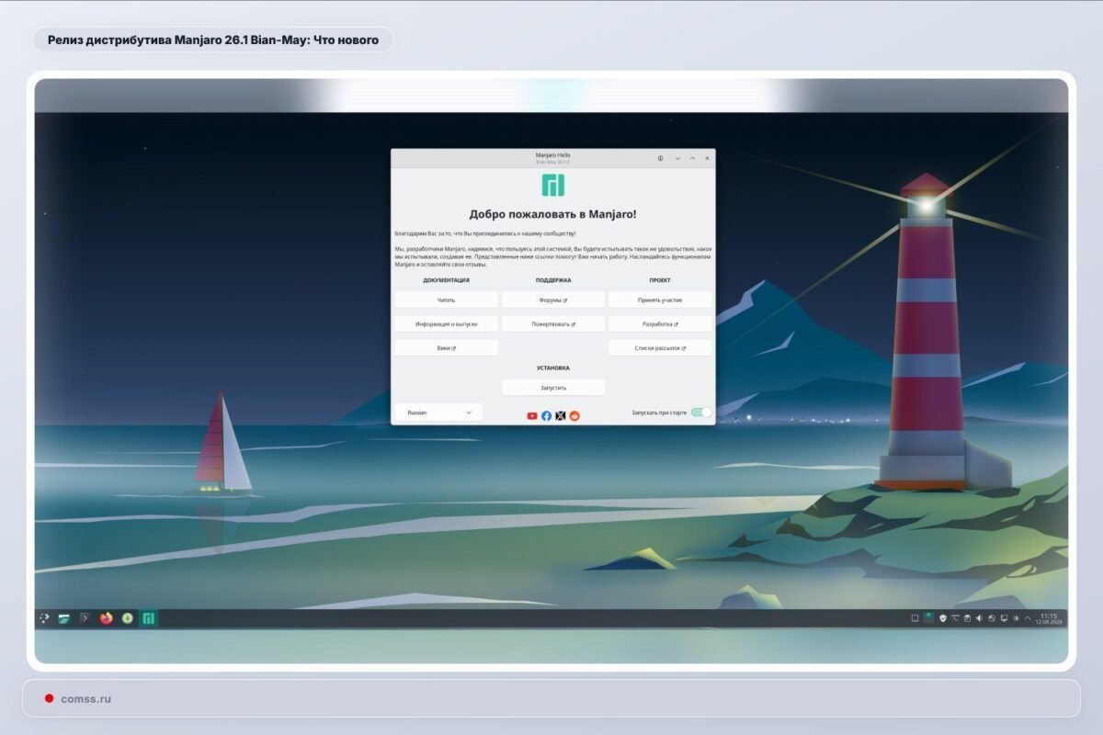
Task: Launch Firefox from the taskbar
Action: pyautogui.click(x=106, y=618)
